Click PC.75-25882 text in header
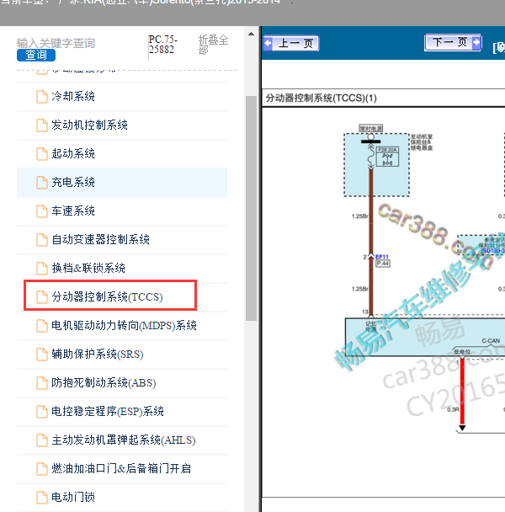 163,45
